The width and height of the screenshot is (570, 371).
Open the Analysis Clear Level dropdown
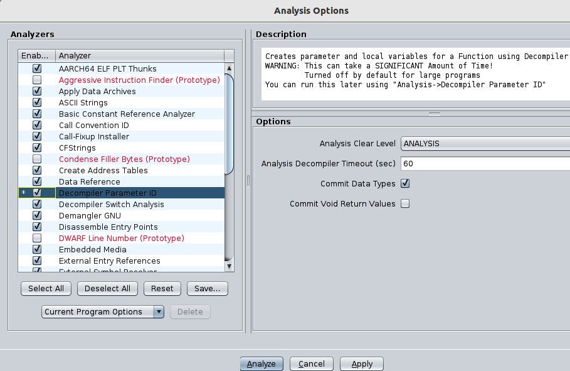click(485, 144)
